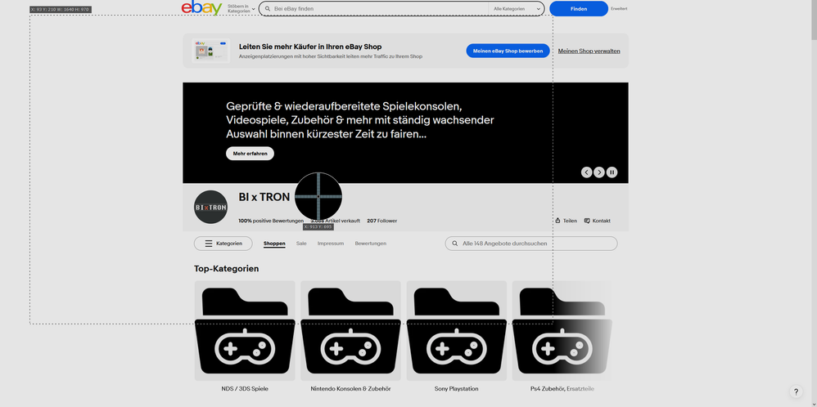Image resolution: width=817 pixels, height=407 pixels.
Task: Select the Bewertungen tab
Action: pyautogui.click(x=370, y=244)
